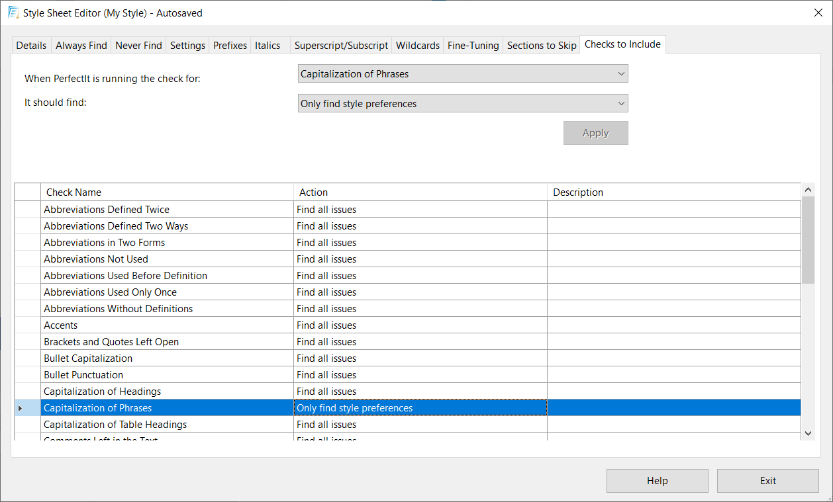Click the Help button
833x502 pixels.
pyautogui.click(x=657, y=481)
